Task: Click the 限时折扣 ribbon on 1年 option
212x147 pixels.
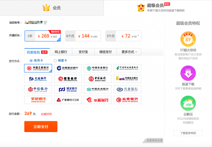Action: (x=55, y=32)
